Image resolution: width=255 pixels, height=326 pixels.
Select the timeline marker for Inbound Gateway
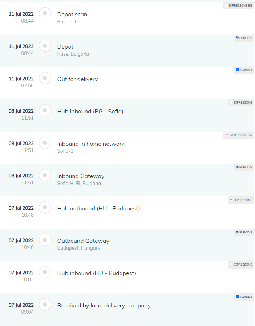[45, 175]
